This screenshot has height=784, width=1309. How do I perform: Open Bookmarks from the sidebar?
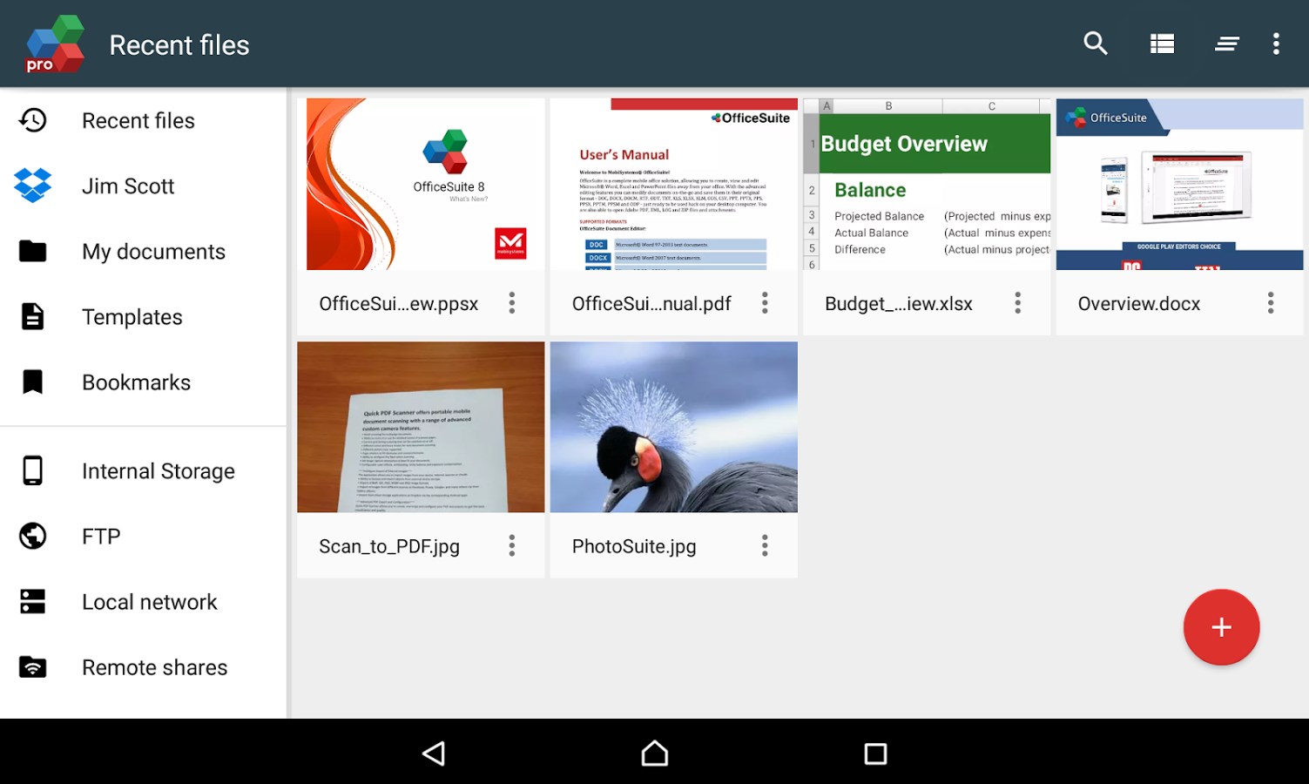[32, 382]
